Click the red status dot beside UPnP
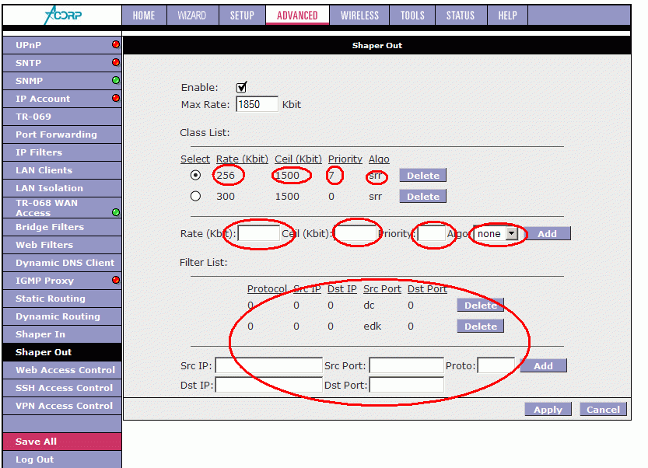 click(x=116, y=44)
